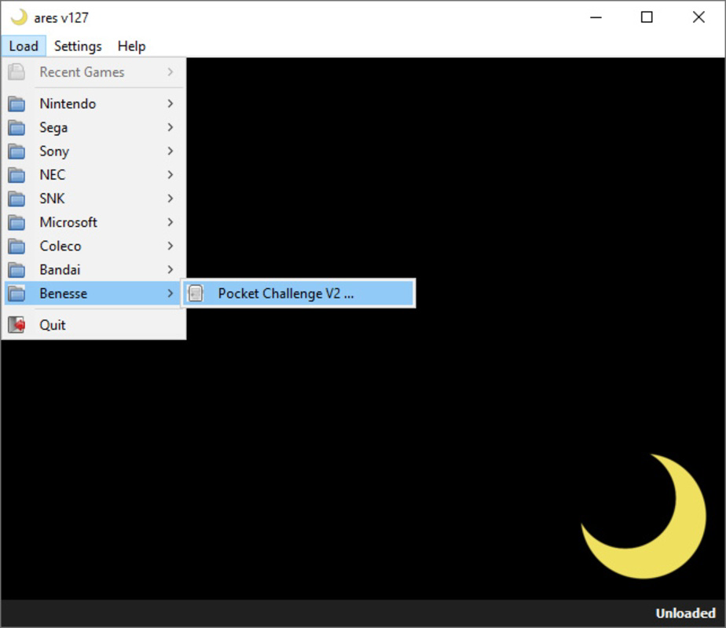This screenshot has height=628, width=726.
Task: Click the Sega folder icon
Action: coord(16,127)
